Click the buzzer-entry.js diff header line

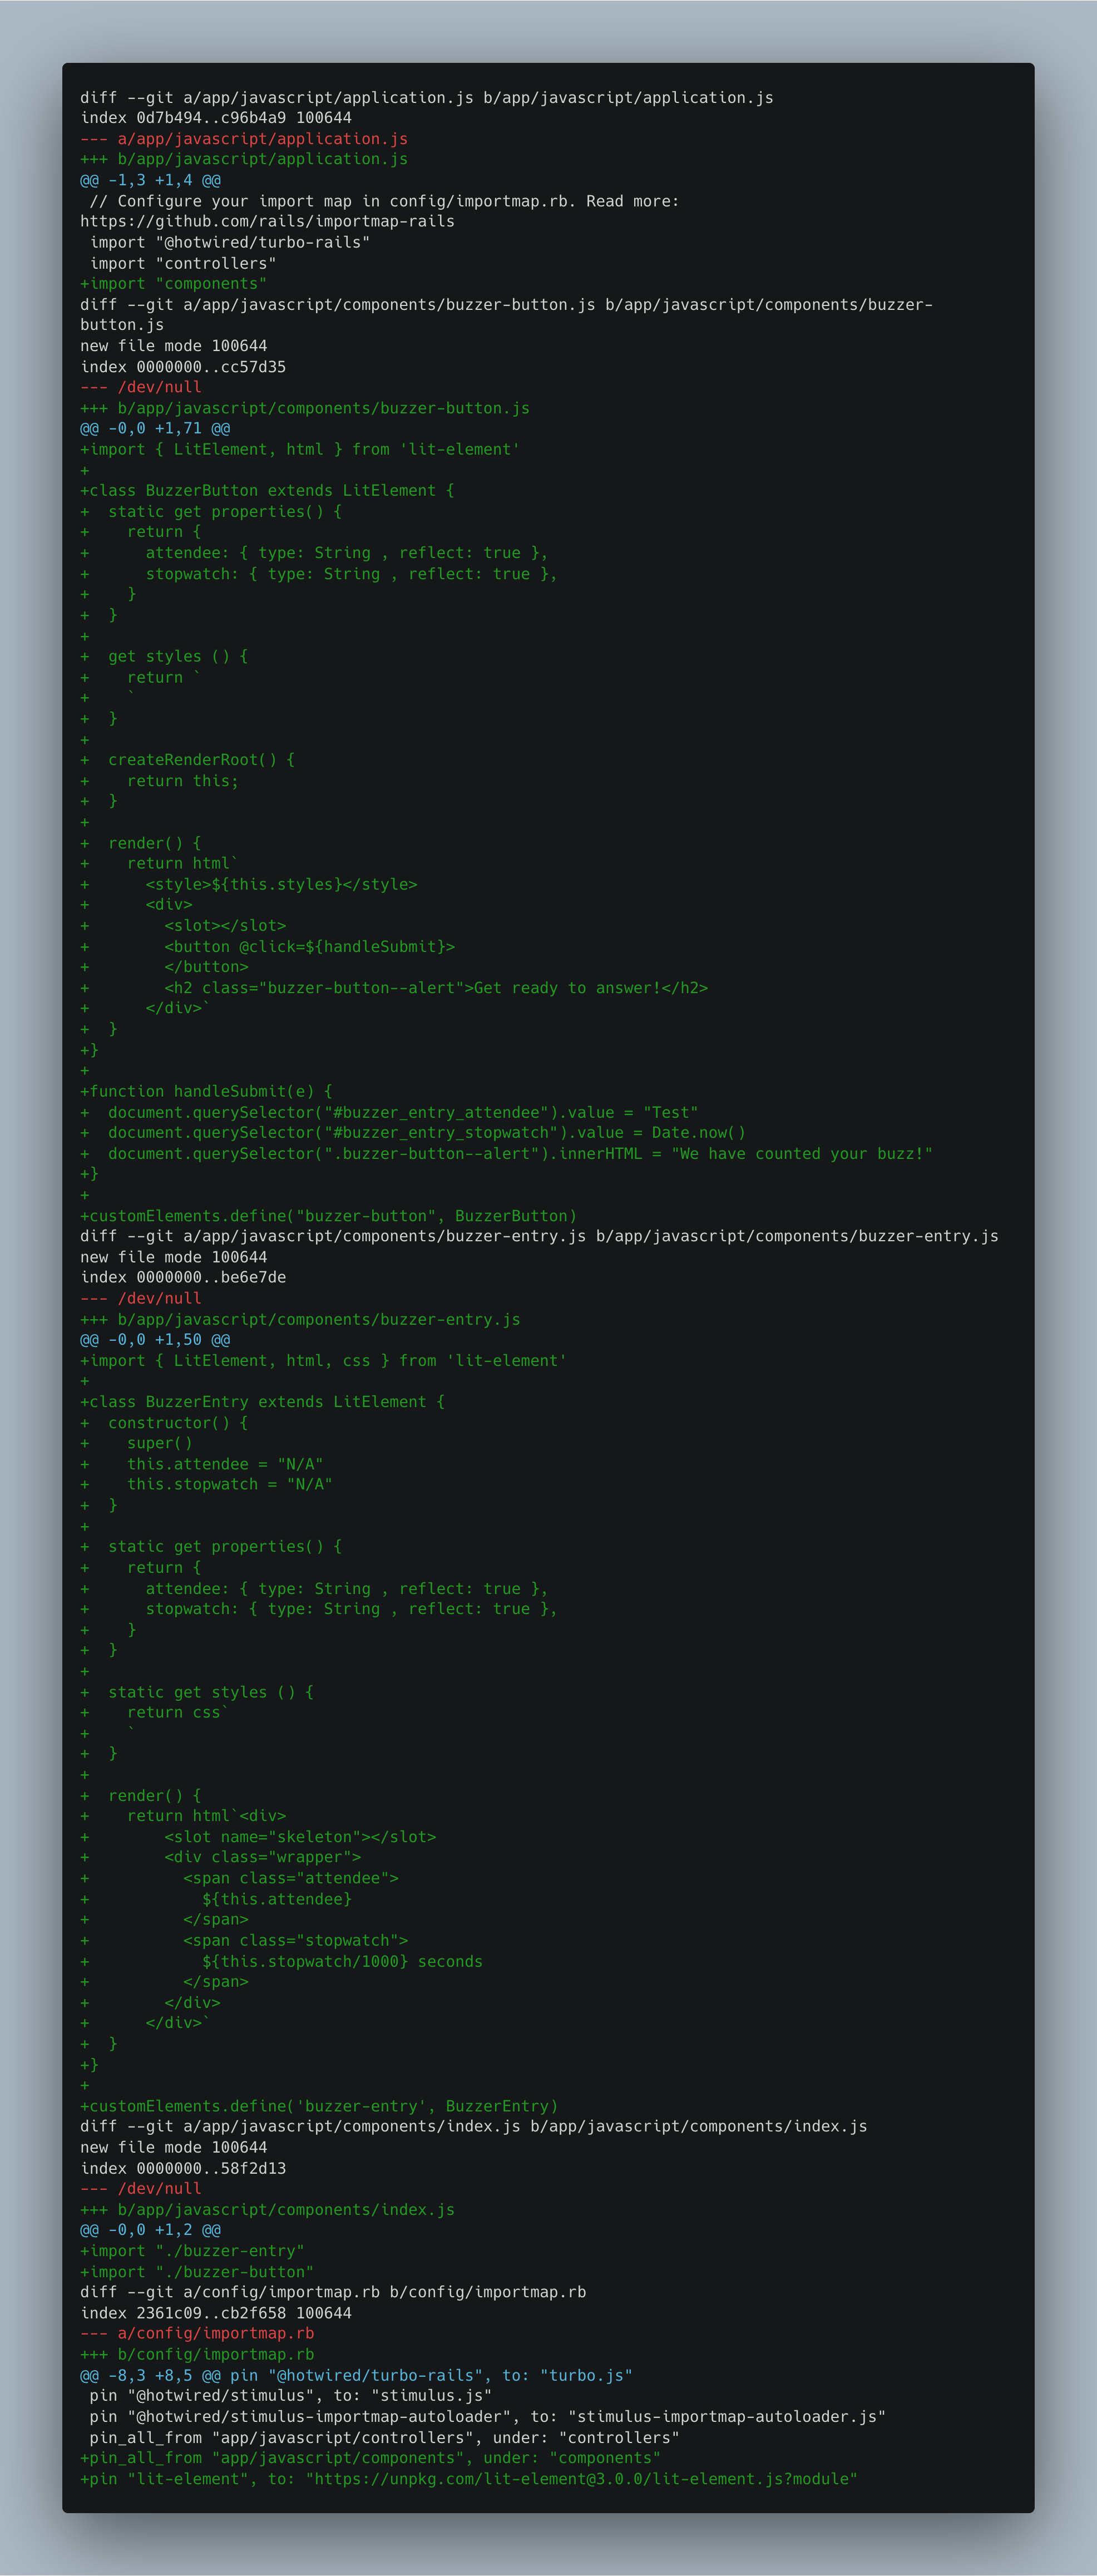[x=539, y=1236]
